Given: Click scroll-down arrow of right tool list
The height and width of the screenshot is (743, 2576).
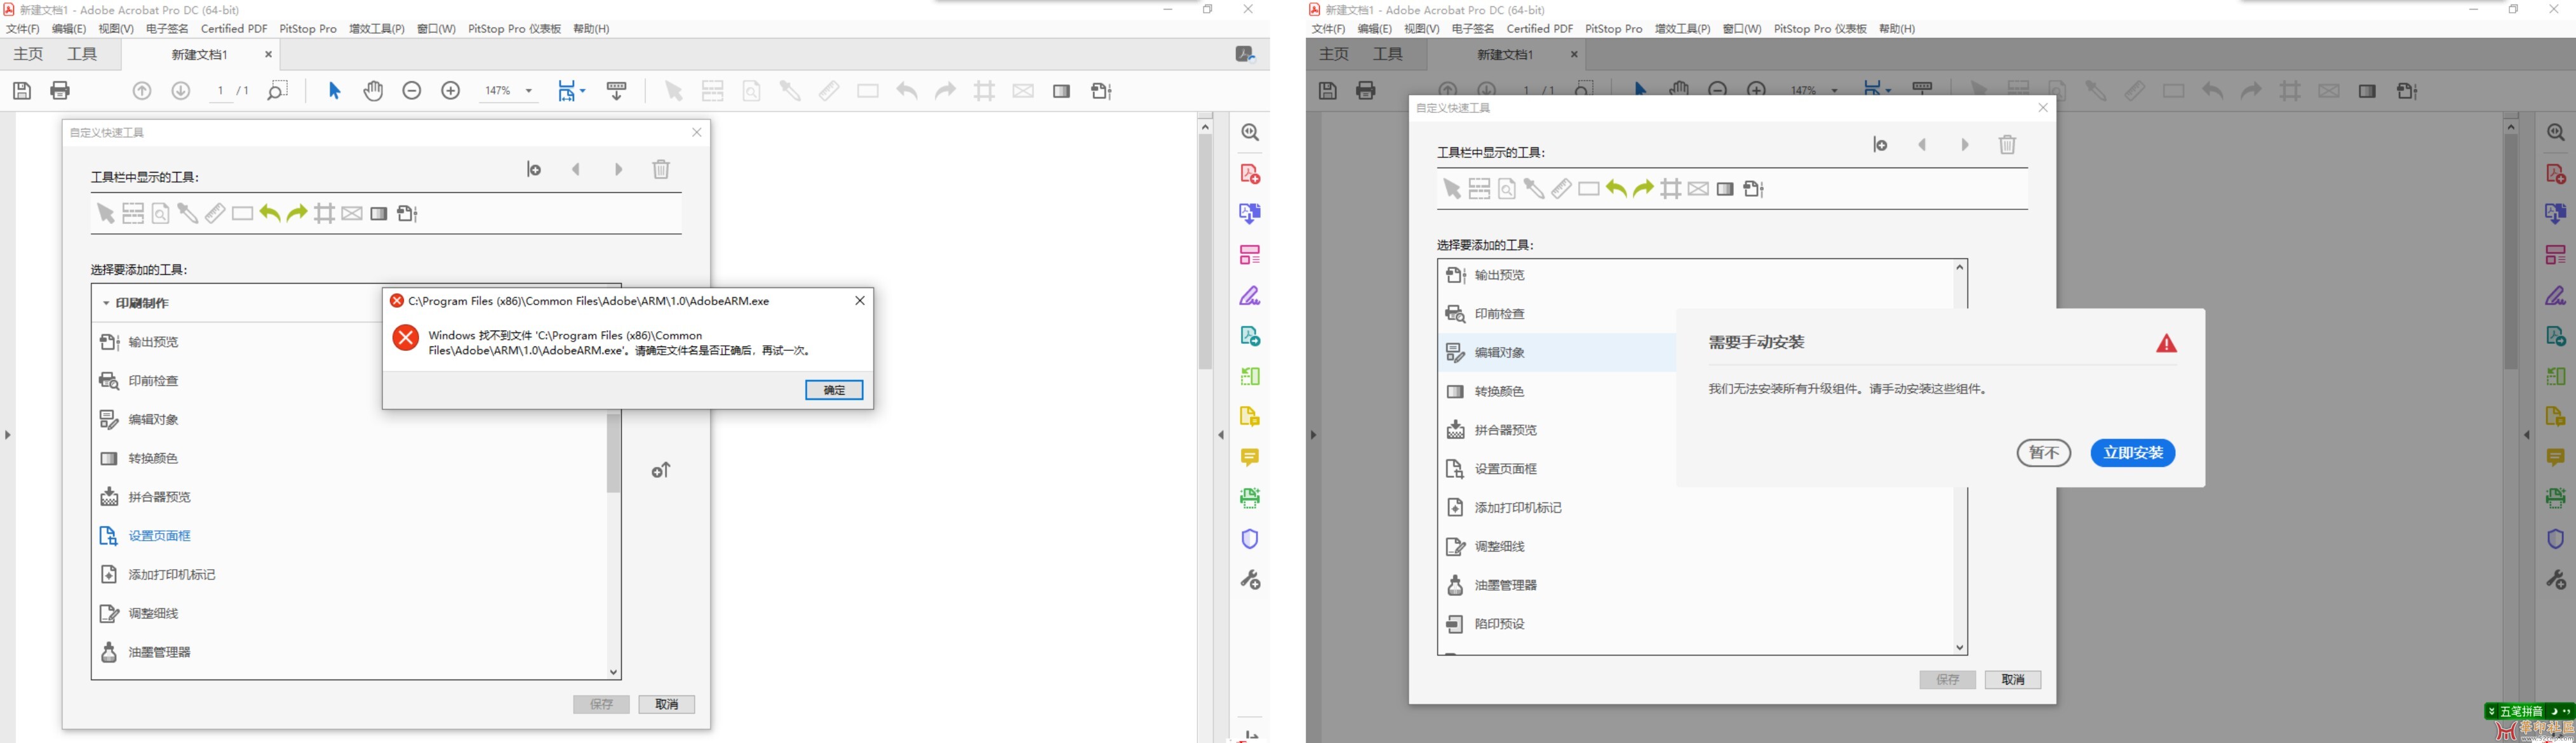Looking at the screenshot, I should coord(1960,648).
